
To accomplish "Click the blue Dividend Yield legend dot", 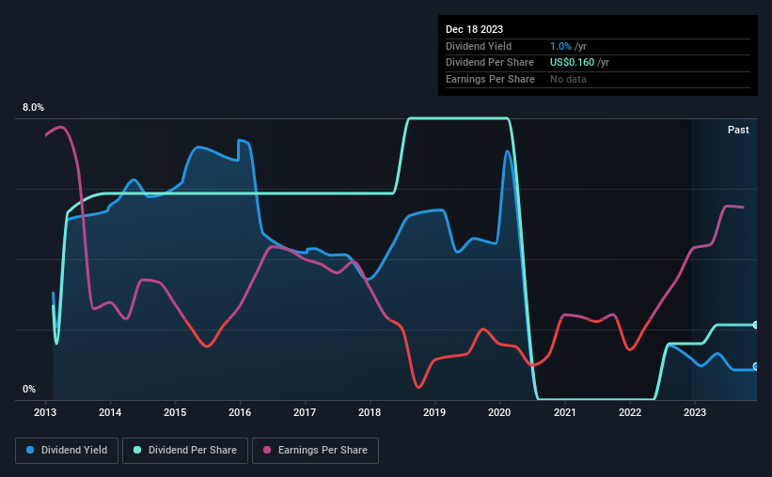I will click(x=30, y=450).
